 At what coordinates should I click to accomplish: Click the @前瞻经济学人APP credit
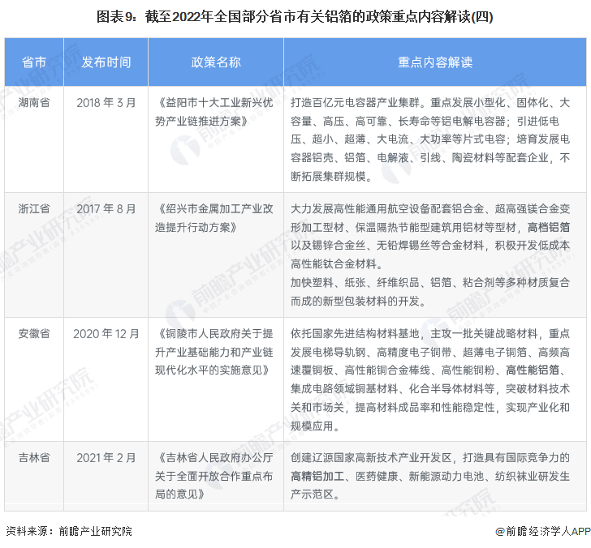tap(543, 531)
